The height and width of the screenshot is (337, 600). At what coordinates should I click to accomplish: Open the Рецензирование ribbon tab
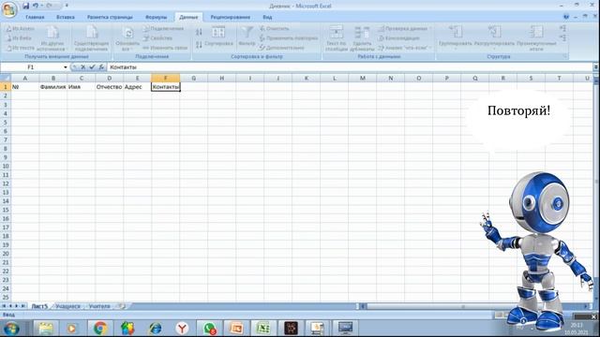point(231,17)
